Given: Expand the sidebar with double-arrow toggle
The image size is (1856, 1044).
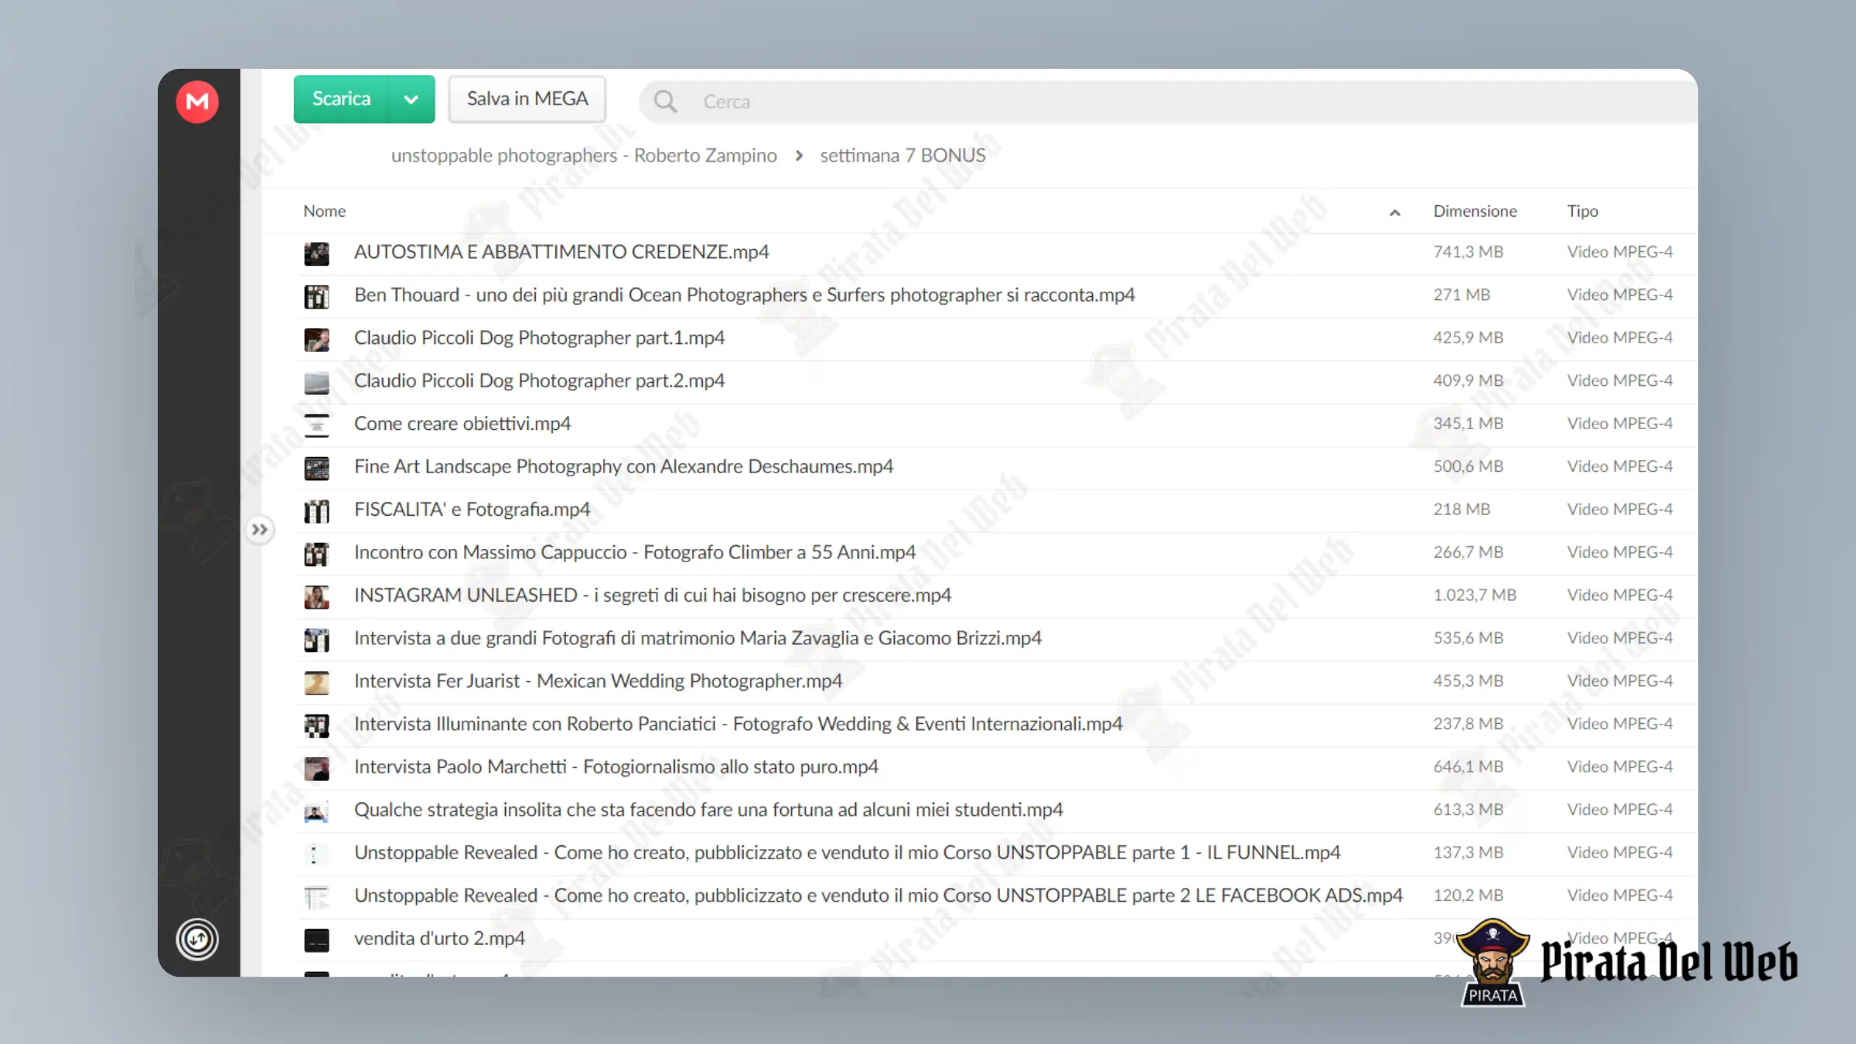Looking at the screenshot, I should tap(260, 530).
